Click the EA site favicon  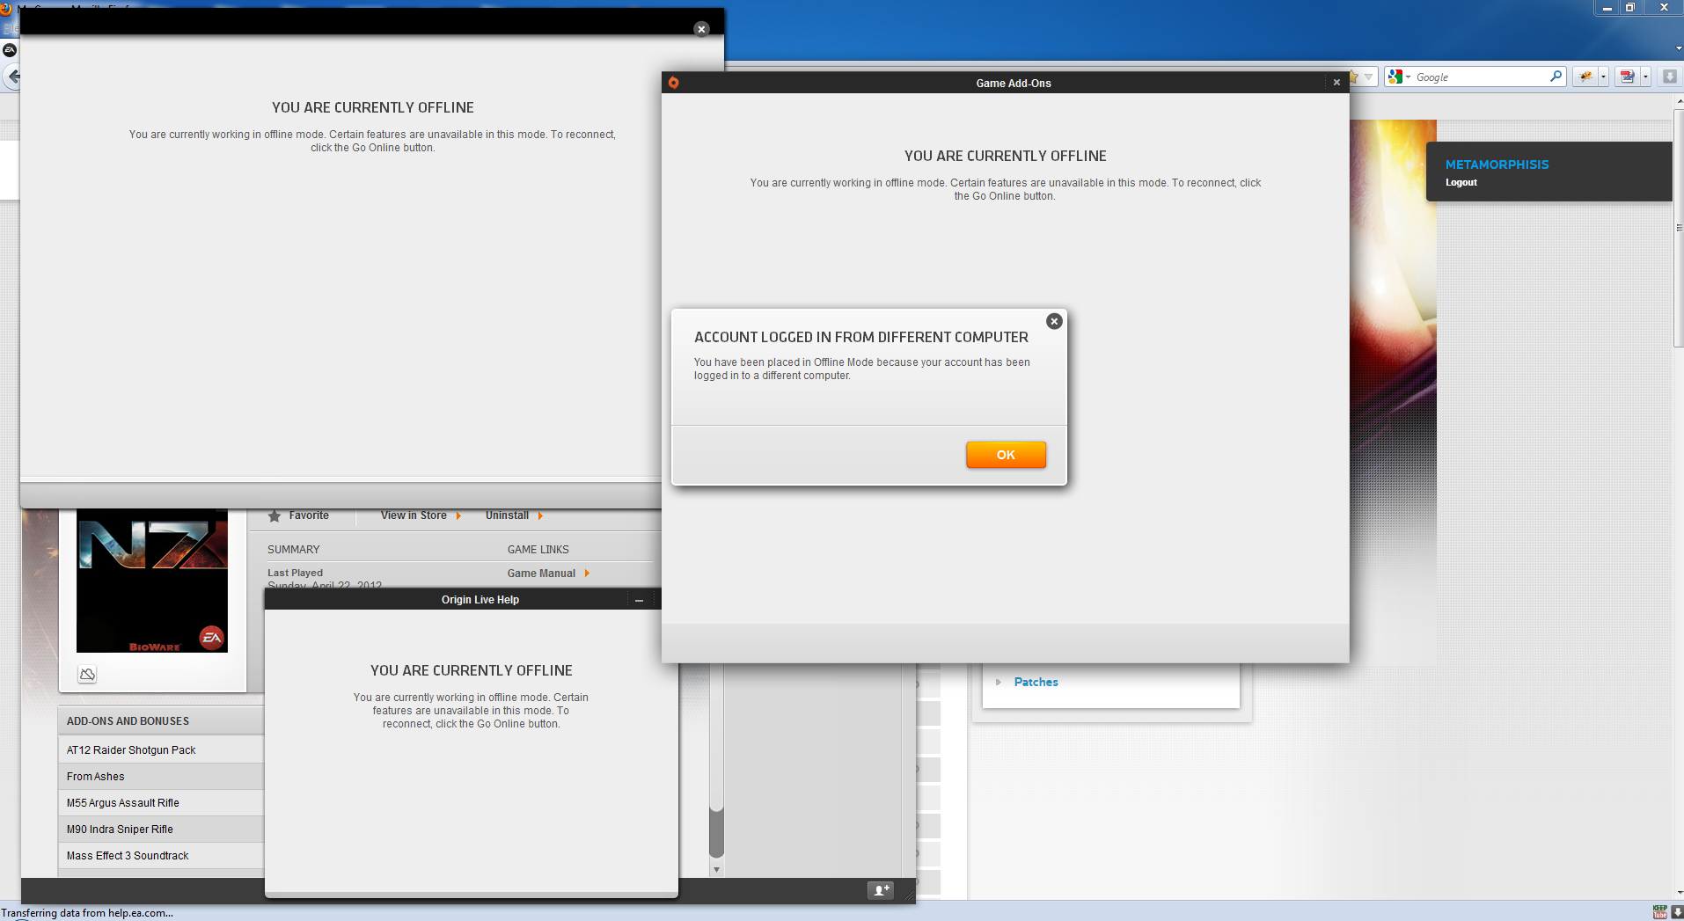point(10,50)
